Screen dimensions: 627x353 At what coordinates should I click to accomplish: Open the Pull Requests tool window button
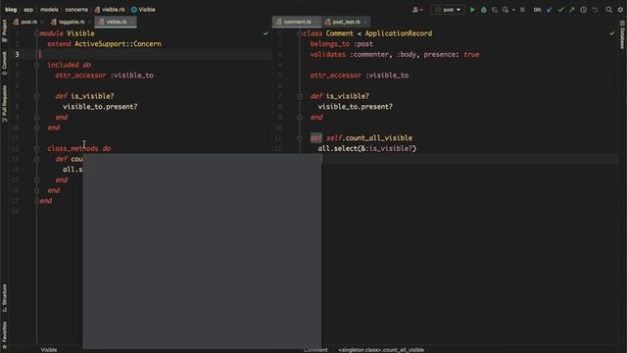4,104
